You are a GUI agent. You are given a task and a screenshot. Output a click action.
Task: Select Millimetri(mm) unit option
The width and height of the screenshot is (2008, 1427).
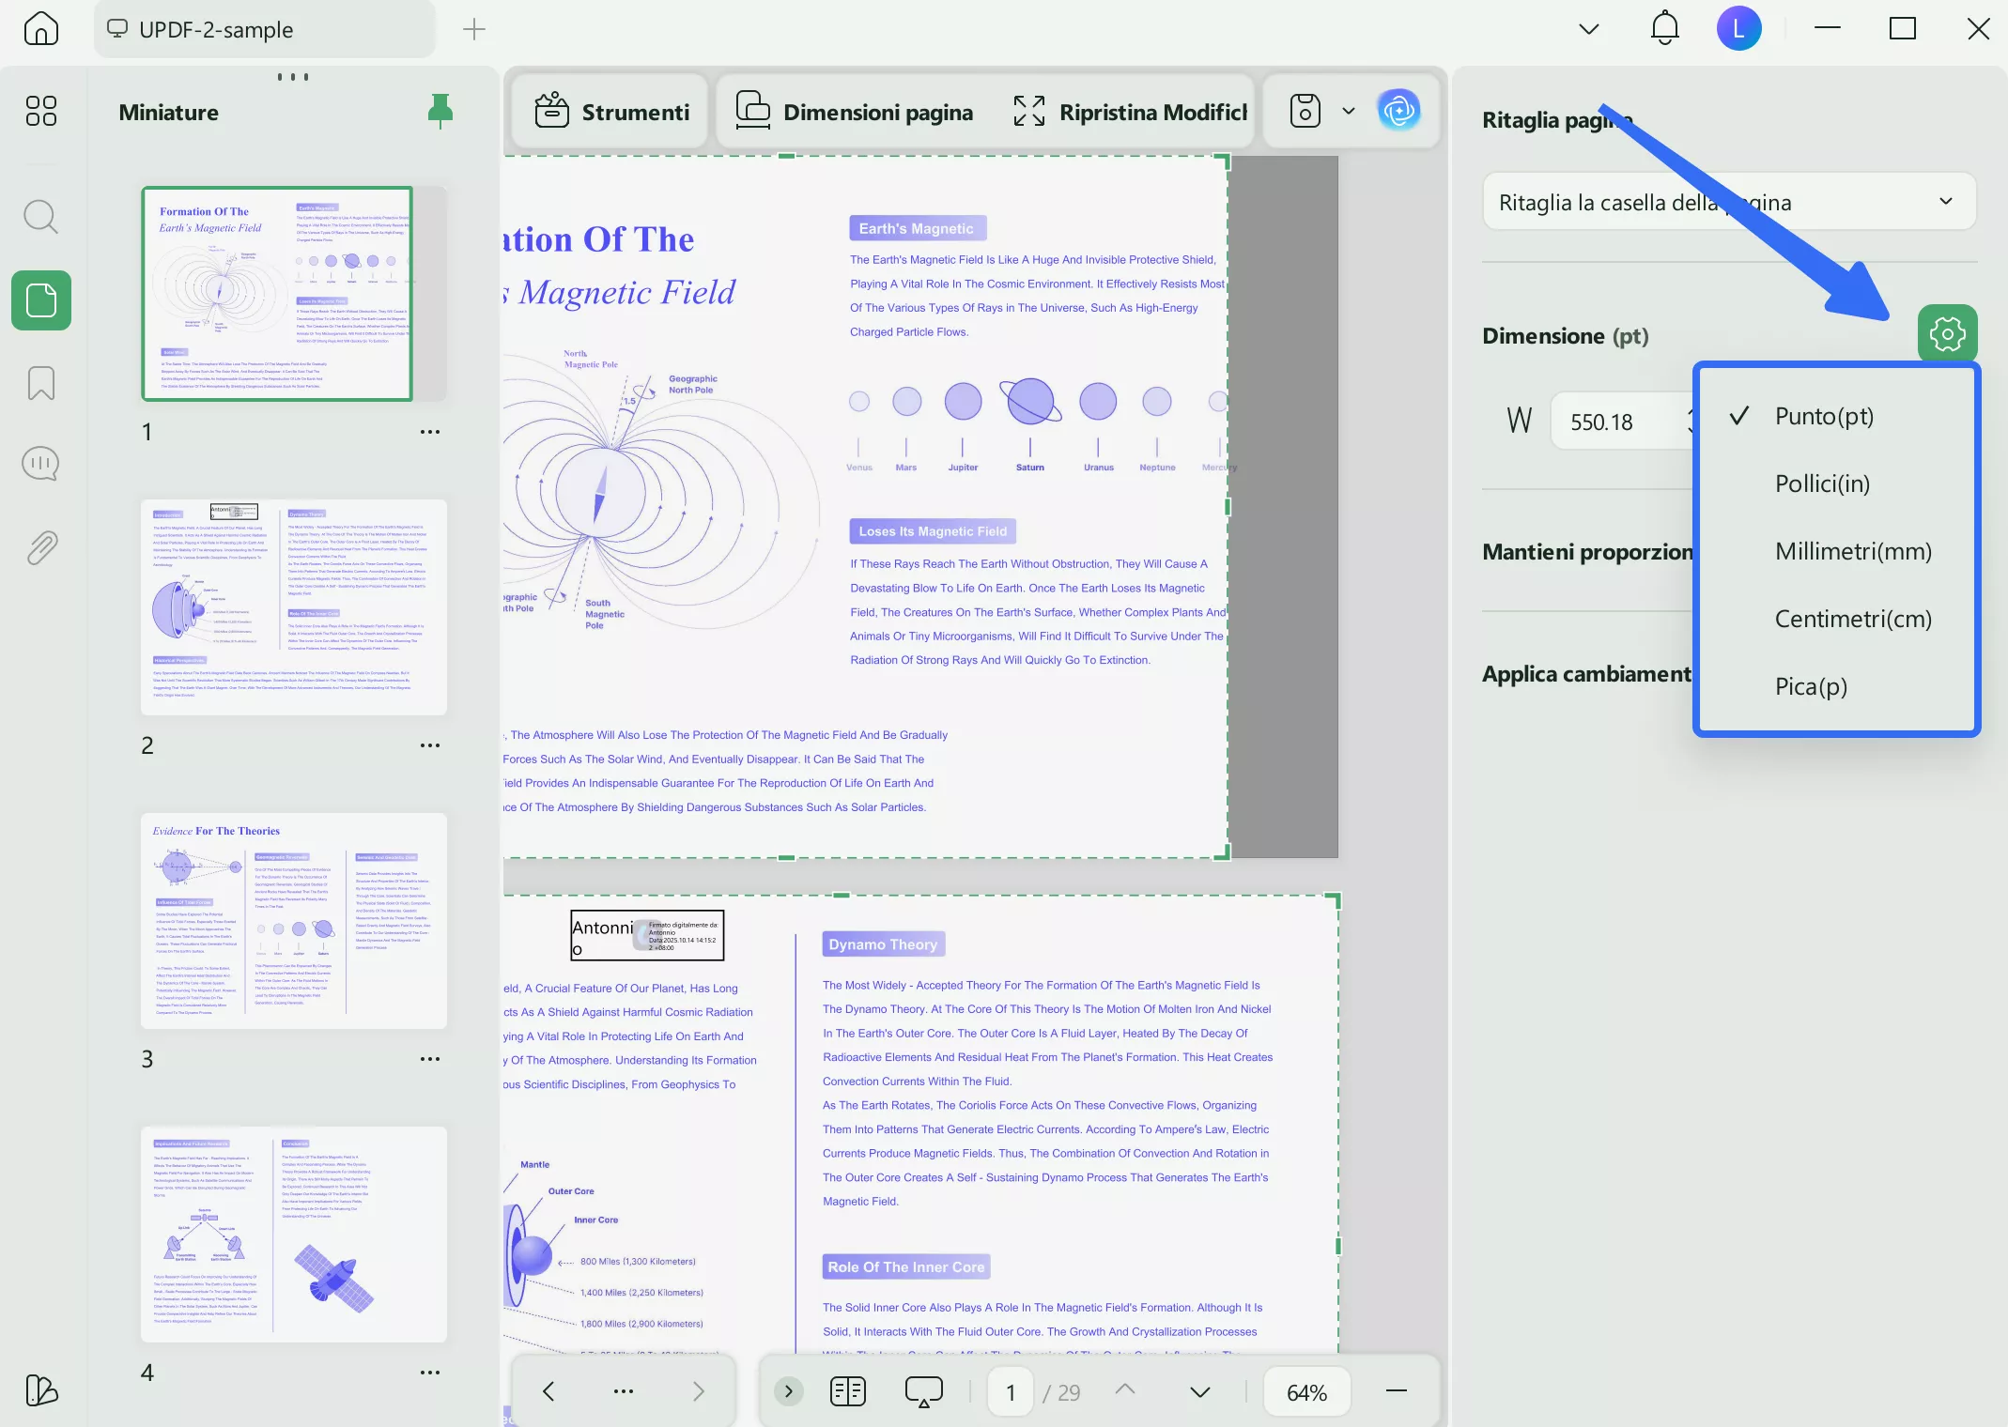pyautogui.click(x=1852, y=551)
